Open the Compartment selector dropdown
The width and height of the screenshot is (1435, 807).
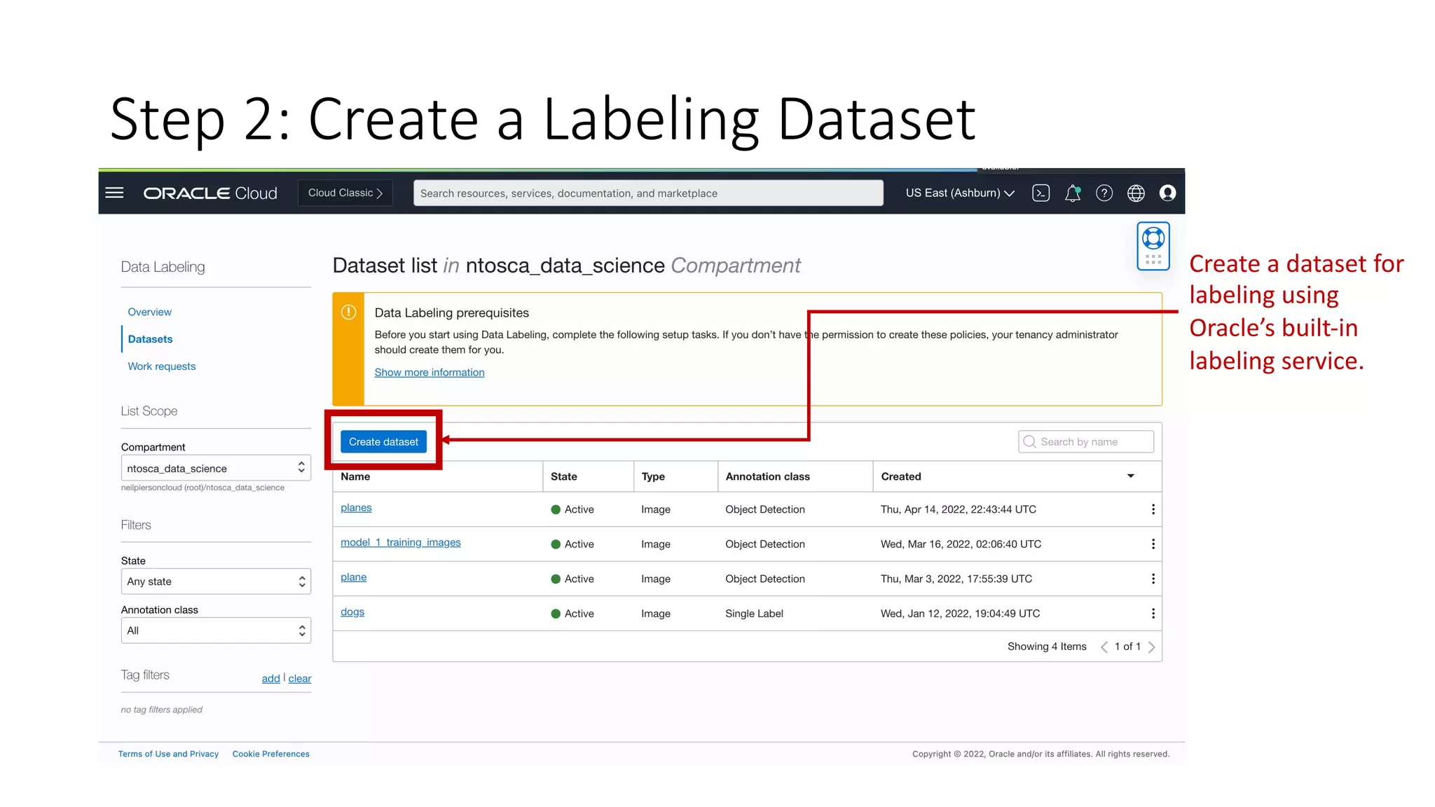tap(215, 468)
